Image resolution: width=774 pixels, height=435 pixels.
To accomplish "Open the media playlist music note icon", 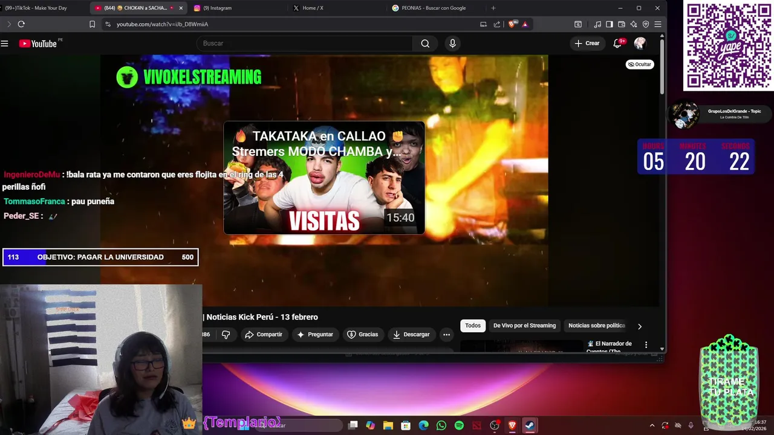I will (597, 24).
